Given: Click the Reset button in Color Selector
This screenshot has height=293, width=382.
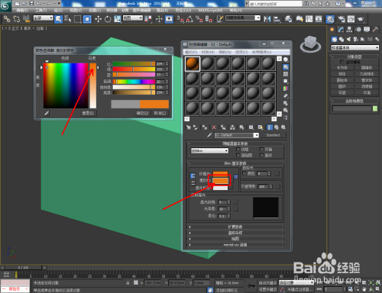Looking at the screenshot, I should click(x=88, y=113).
